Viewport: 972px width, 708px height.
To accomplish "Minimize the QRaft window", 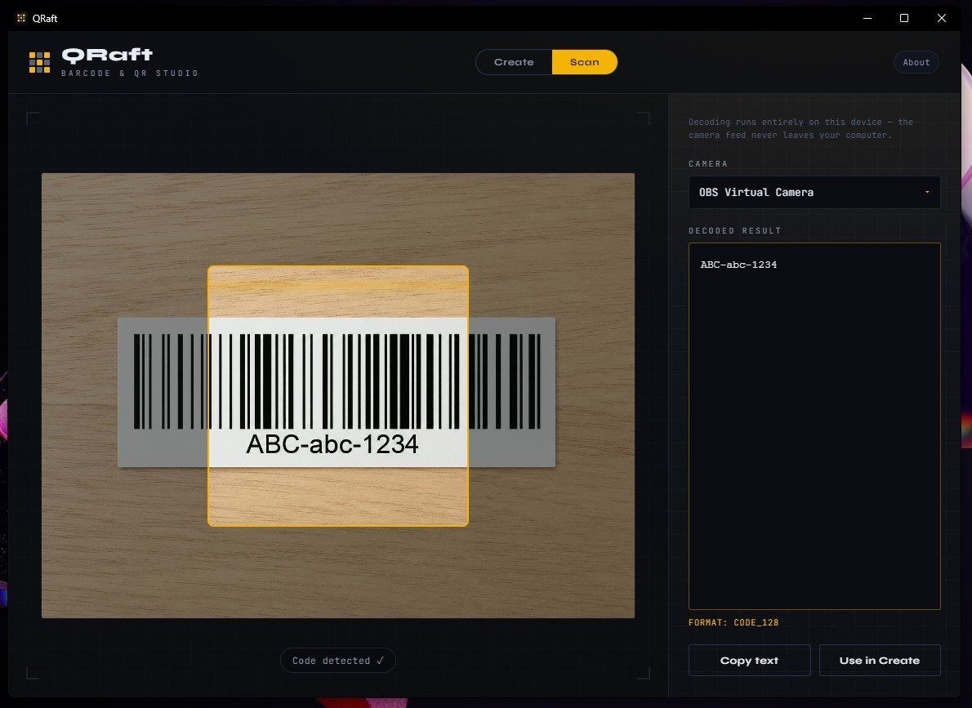I will tap(867, 18).
